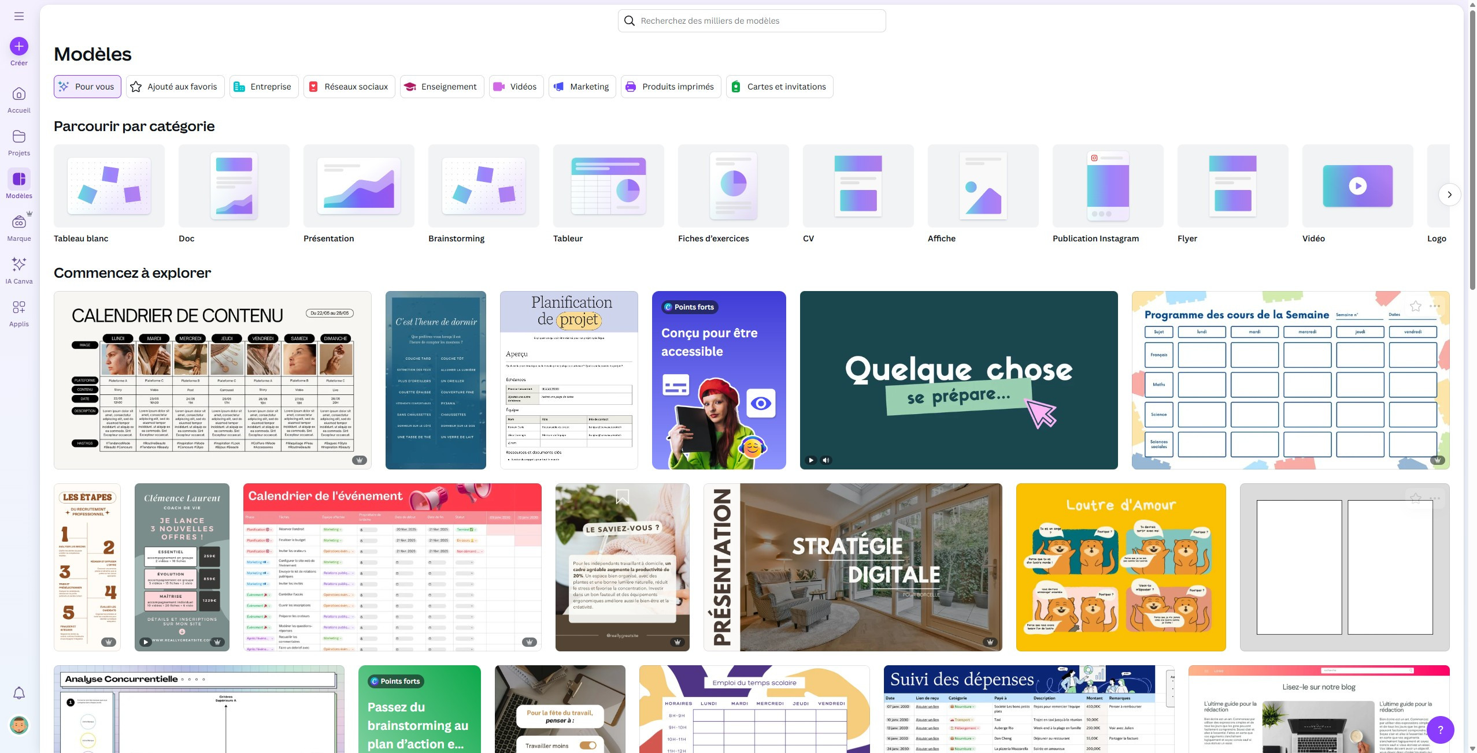Click the Ajouté aux favoris button

pyautogui.click(x=175, y=87)
